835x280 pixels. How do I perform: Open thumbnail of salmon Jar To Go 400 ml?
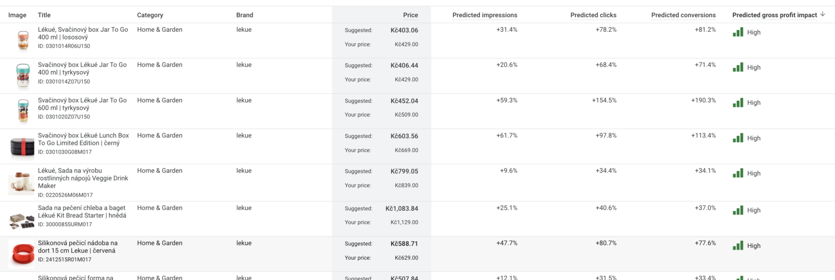tap(23, 41)
